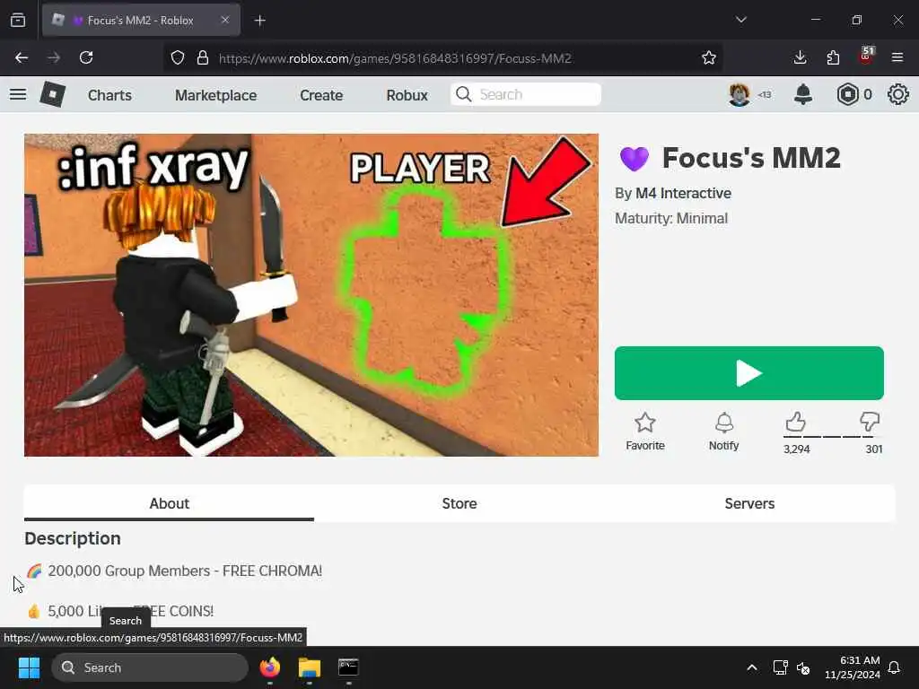Open the notifications bell in Roblox header
Image resolution: width=919 pixels, height=689 pixels.
[803, 94]
